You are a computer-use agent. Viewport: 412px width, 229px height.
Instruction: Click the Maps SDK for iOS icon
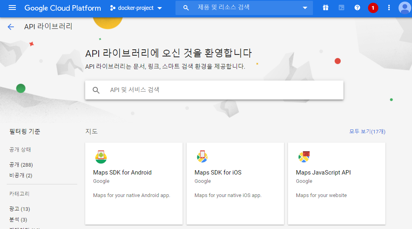click(202, 156)
